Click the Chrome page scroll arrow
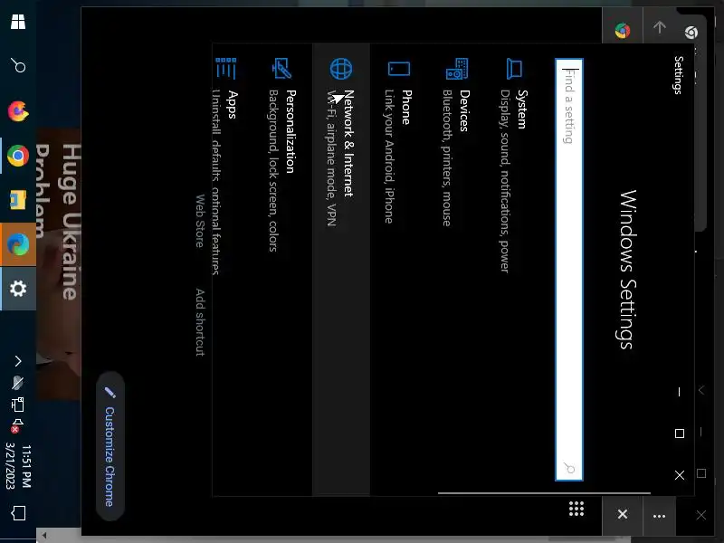Screen dimensions: 724x543 (x=44, y=536)
